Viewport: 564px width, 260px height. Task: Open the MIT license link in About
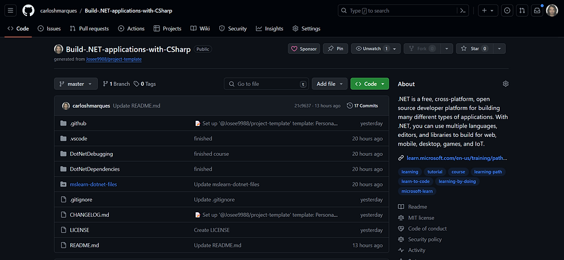[x=416, y=218]
